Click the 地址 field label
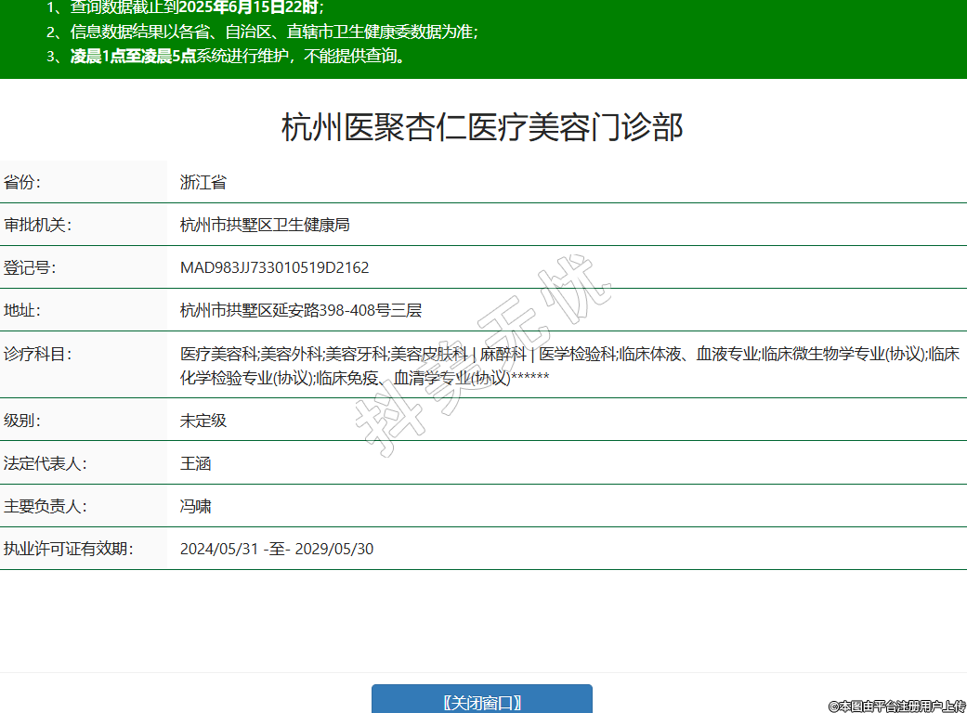The width and height of the screenshot is (967, 713). coord(23,310)
